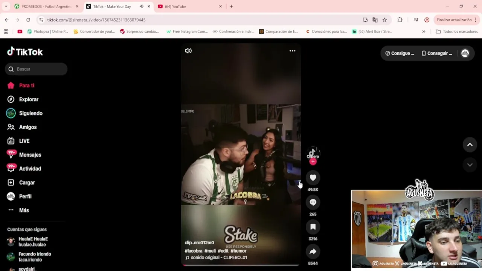This screenshot has height=271, width=482.
Task: Open Para ti feed
Action: pos(21,85)
